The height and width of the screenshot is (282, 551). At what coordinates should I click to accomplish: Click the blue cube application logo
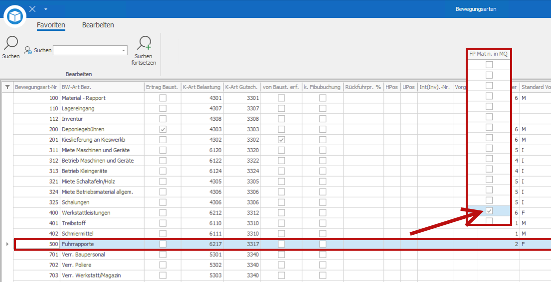15,16
